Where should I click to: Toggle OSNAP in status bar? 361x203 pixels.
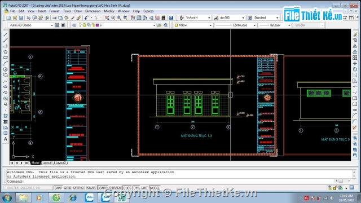pyautogui.click(x=103, y=188)
